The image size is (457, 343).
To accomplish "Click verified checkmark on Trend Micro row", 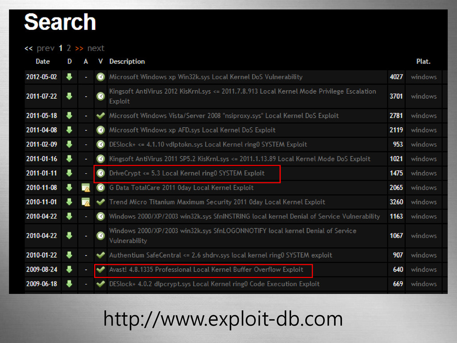I will pyautogui.click(x=100, y=202).
